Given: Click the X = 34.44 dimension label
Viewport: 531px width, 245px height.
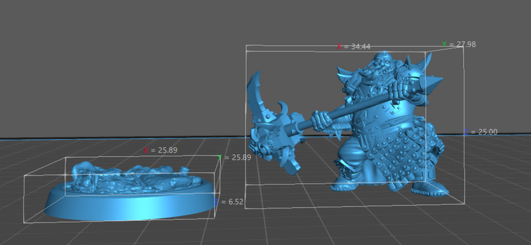Looking at the screenshot, I should [354, 47].
